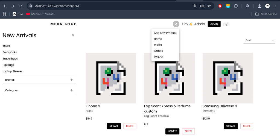Expand the Category filter accordion

pos(39,90)
